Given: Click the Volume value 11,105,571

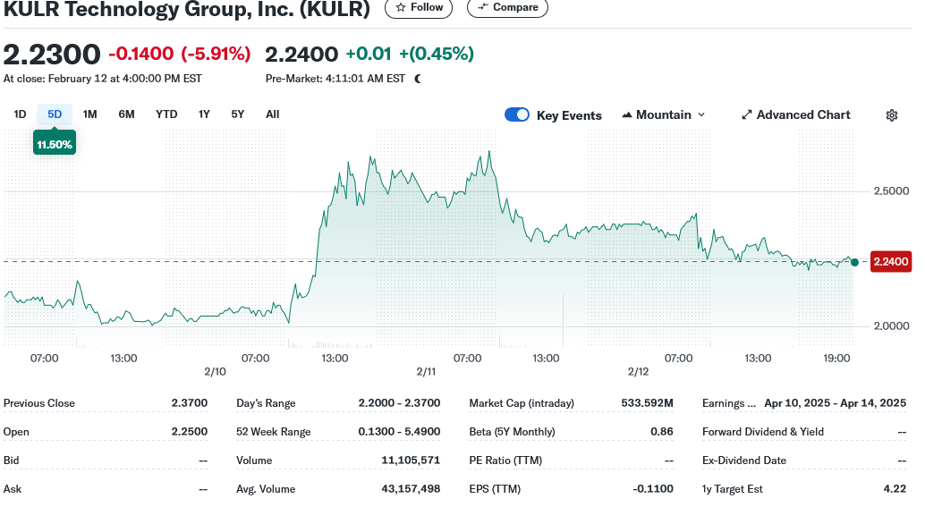Looking at the screenshot, I should 411,461.
